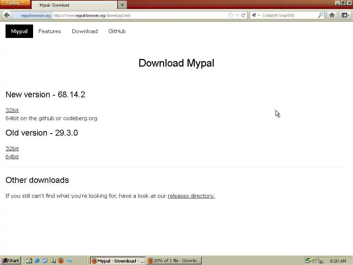Click the Safely Remove Hardware tray icon
This screenshot has height=265, width=353.
307,261
